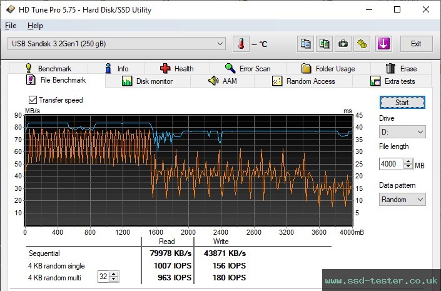
Task: Minimize the HD Tune Pro window
Action: pyautogui.click(x=369, y=9)
